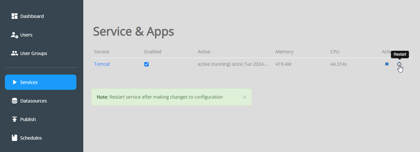Select the Users icon with gear
This screenshot has height=152, width=420.
click(14, 35)
